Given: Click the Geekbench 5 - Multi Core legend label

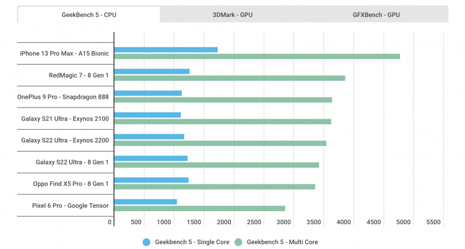Looking at the screenshot, I should [x=282, y=242].
